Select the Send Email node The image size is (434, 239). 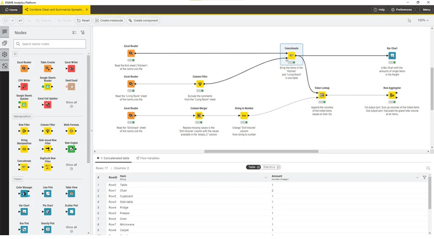[x=71, y=86]
